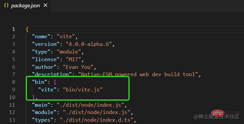Click the "vite" value on line 2

pyautogui.click(x=66, y=37)
